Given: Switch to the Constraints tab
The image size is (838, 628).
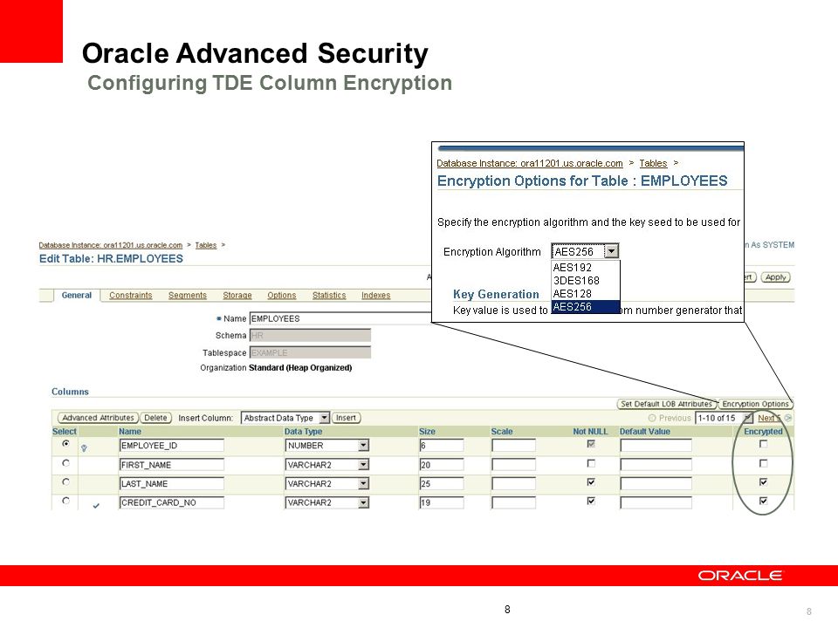Looking at the screenshot, I should pos(130,296).
